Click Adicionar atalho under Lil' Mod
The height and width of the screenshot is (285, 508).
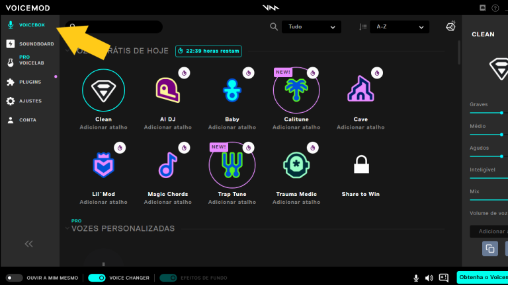(x=103, y=203)
